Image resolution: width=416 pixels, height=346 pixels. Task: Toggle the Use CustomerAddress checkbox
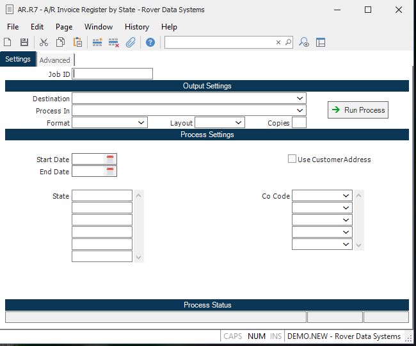(292, 159)
